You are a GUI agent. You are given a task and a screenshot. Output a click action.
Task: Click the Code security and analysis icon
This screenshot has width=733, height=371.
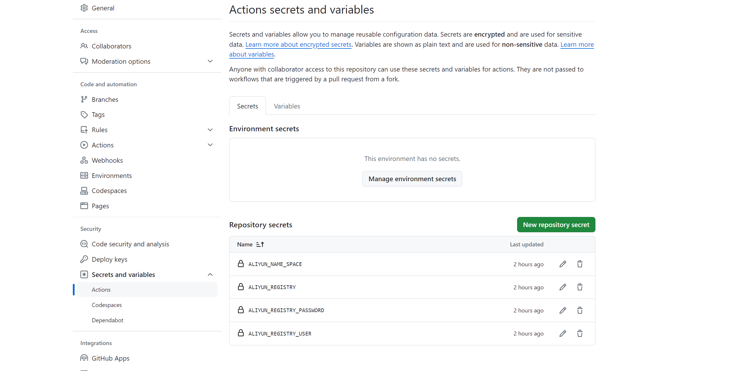click(x=84, y=244)
